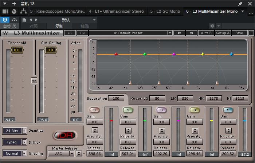
Task: Click the Setup A button
Action: 223,33
